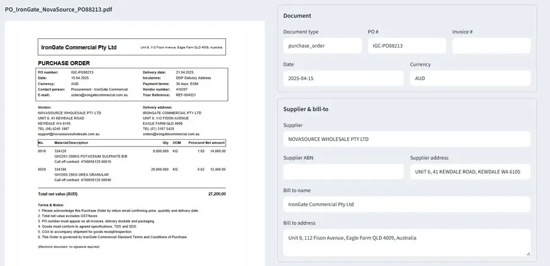Viewport: 550px width, 266px height.
Task: Click the Terms & Notes heading
Action: [51, 205]
